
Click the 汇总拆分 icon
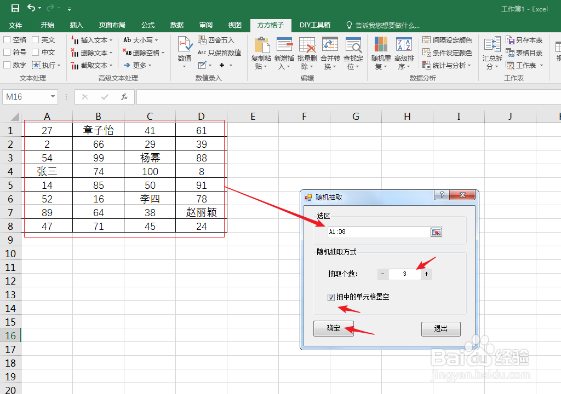click(493, 45)
